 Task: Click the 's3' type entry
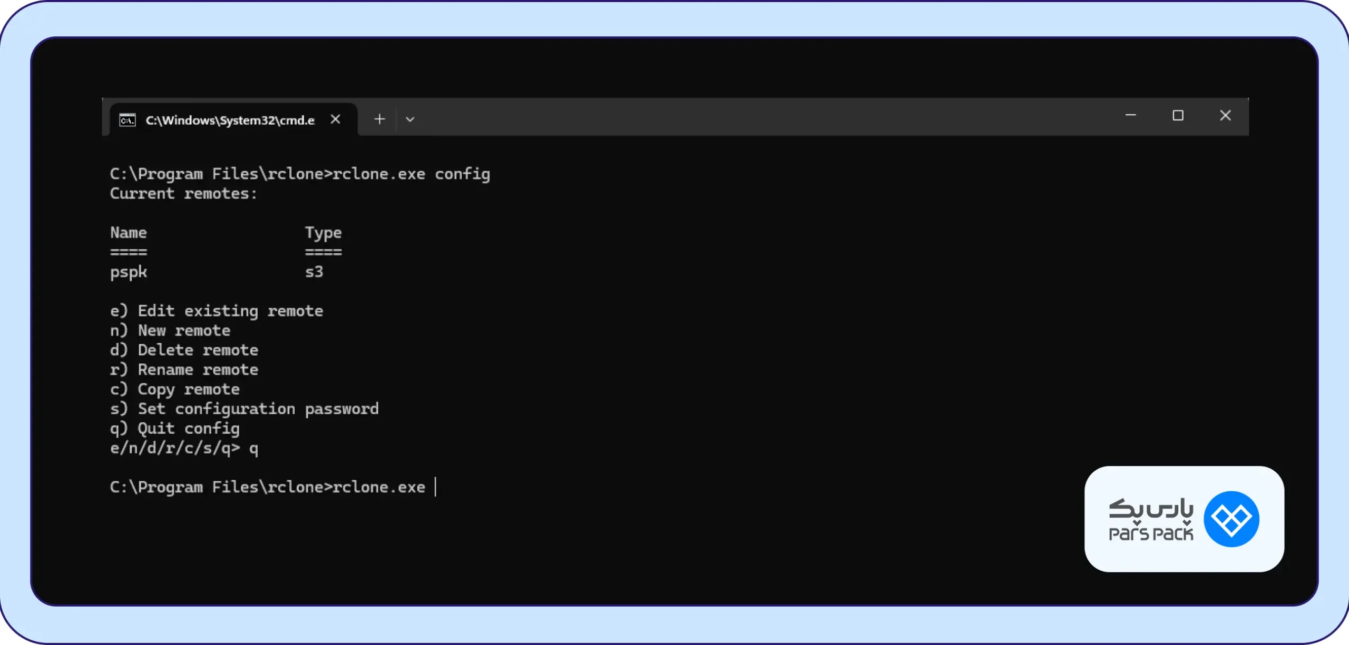coord(314,272)
